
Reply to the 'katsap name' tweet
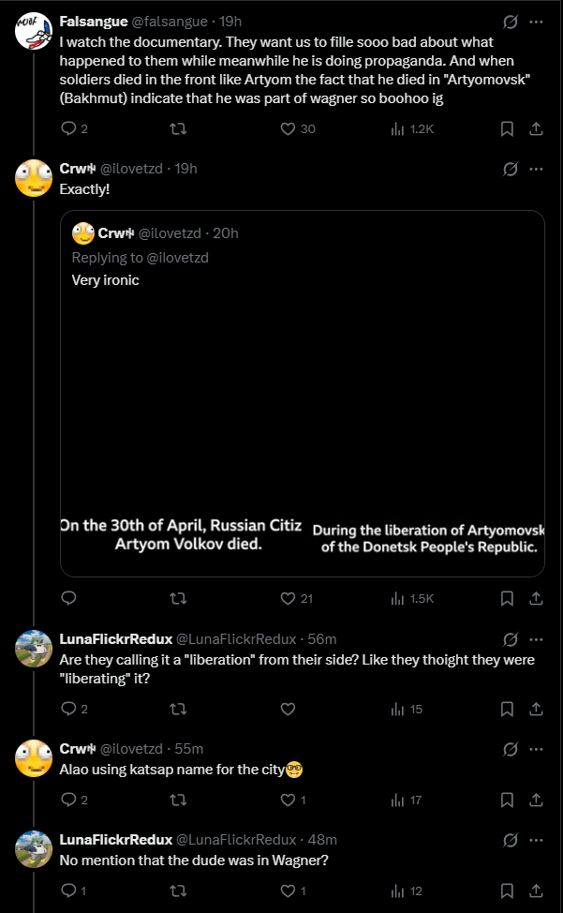[x=67, y=800]
